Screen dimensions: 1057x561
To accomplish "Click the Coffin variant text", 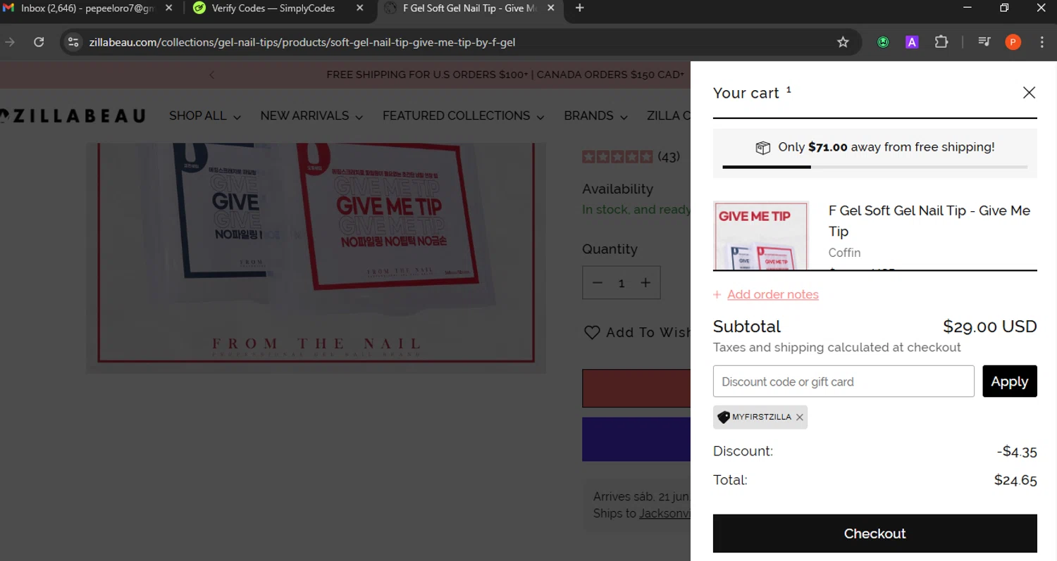I will point(844,253).
